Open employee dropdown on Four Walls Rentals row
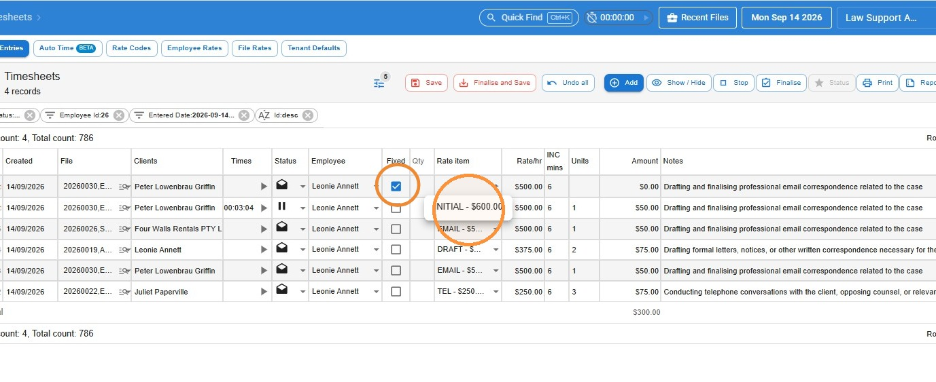 pyautogui.click(x=376, y=229)
